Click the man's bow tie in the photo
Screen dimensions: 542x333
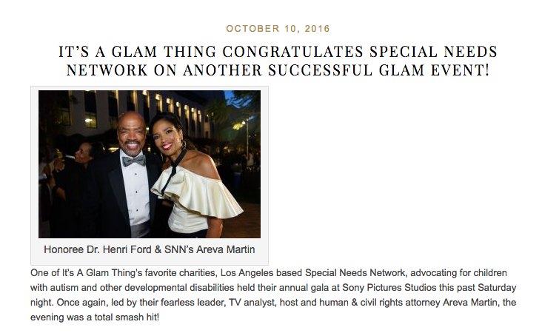134,160
